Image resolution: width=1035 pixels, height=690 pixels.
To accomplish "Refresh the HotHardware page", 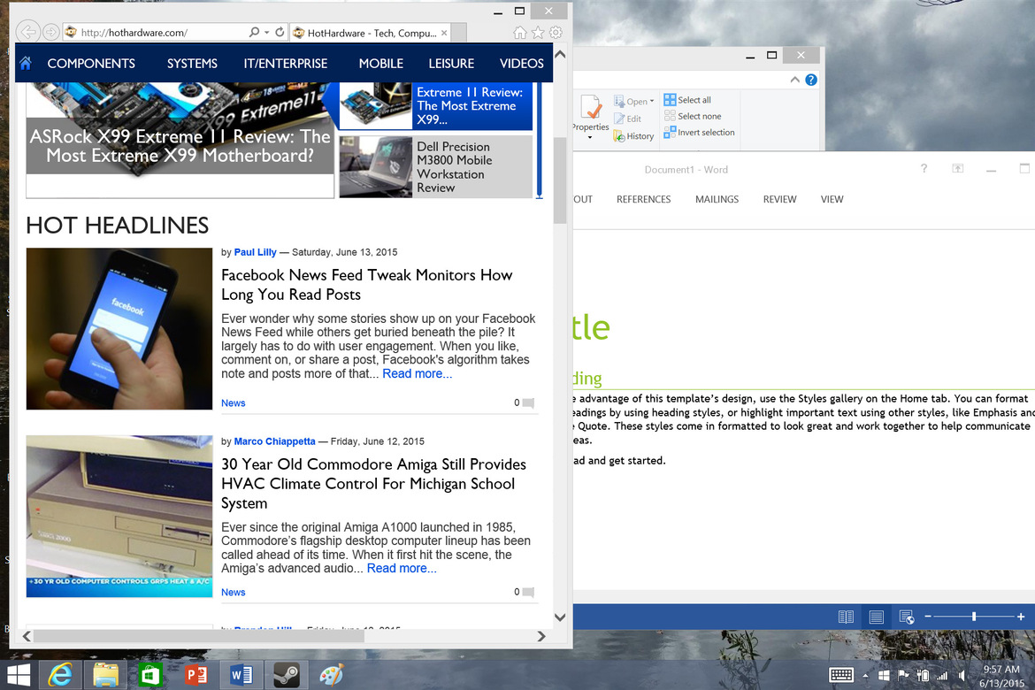I will (280, 32).
